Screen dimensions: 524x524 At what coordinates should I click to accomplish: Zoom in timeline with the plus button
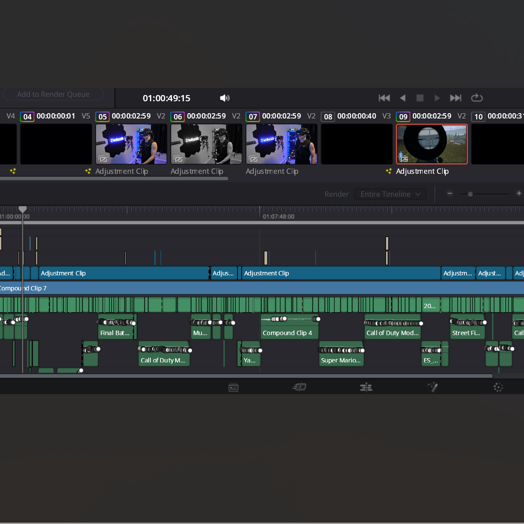tap(519, 194)
